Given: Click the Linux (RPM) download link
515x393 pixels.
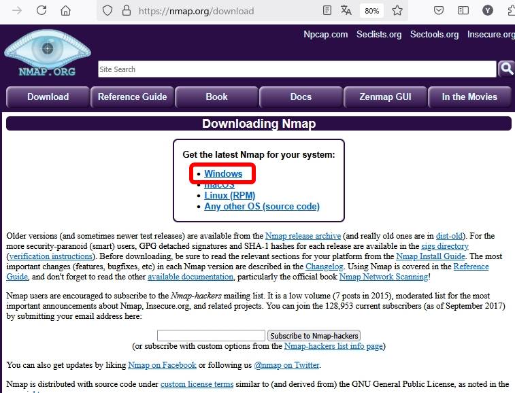Looking at the screenshot, I should coord(229,195).
